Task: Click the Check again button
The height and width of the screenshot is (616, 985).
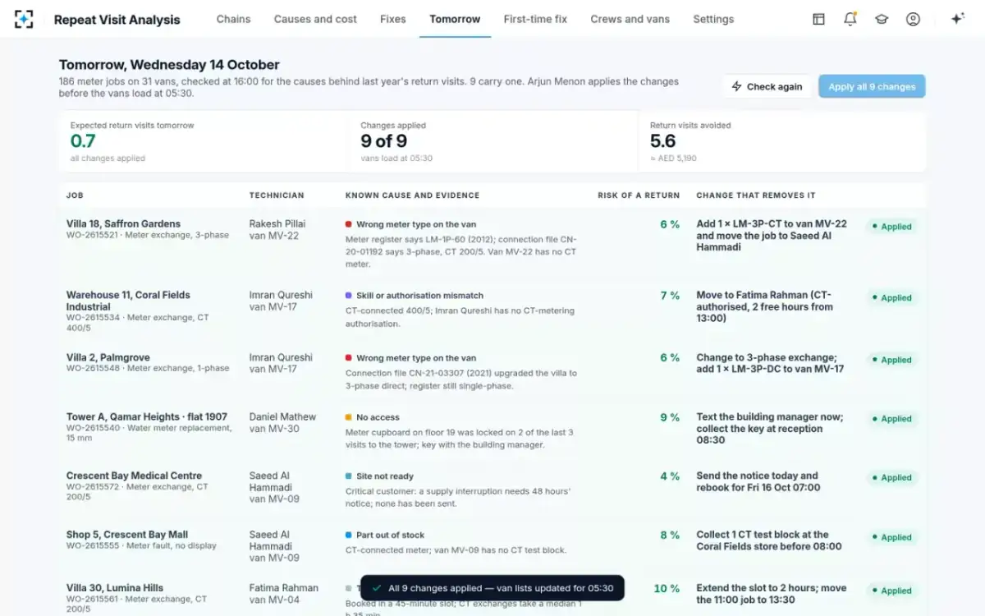Action: click(767, 86)
